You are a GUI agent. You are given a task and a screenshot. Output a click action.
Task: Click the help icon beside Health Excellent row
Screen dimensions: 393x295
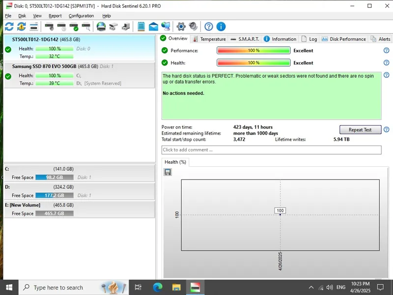387,62
